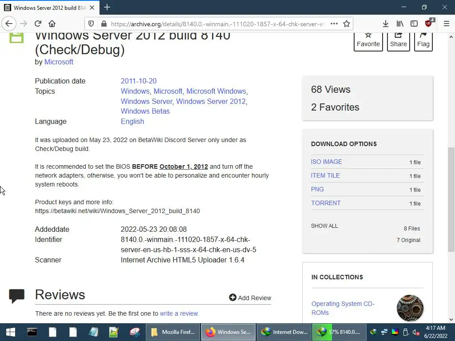Click the network tray icon
455x341 pixels.
tap(384, 332)
